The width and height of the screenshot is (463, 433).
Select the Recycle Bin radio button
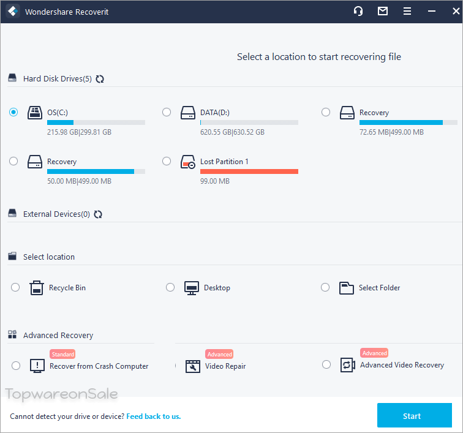(15, 287)
